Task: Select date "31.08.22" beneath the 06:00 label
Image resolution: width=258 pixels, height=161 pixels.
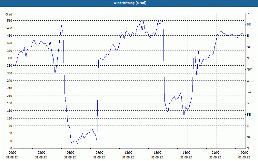Action: pyautogui.click(x=70, y=157)
